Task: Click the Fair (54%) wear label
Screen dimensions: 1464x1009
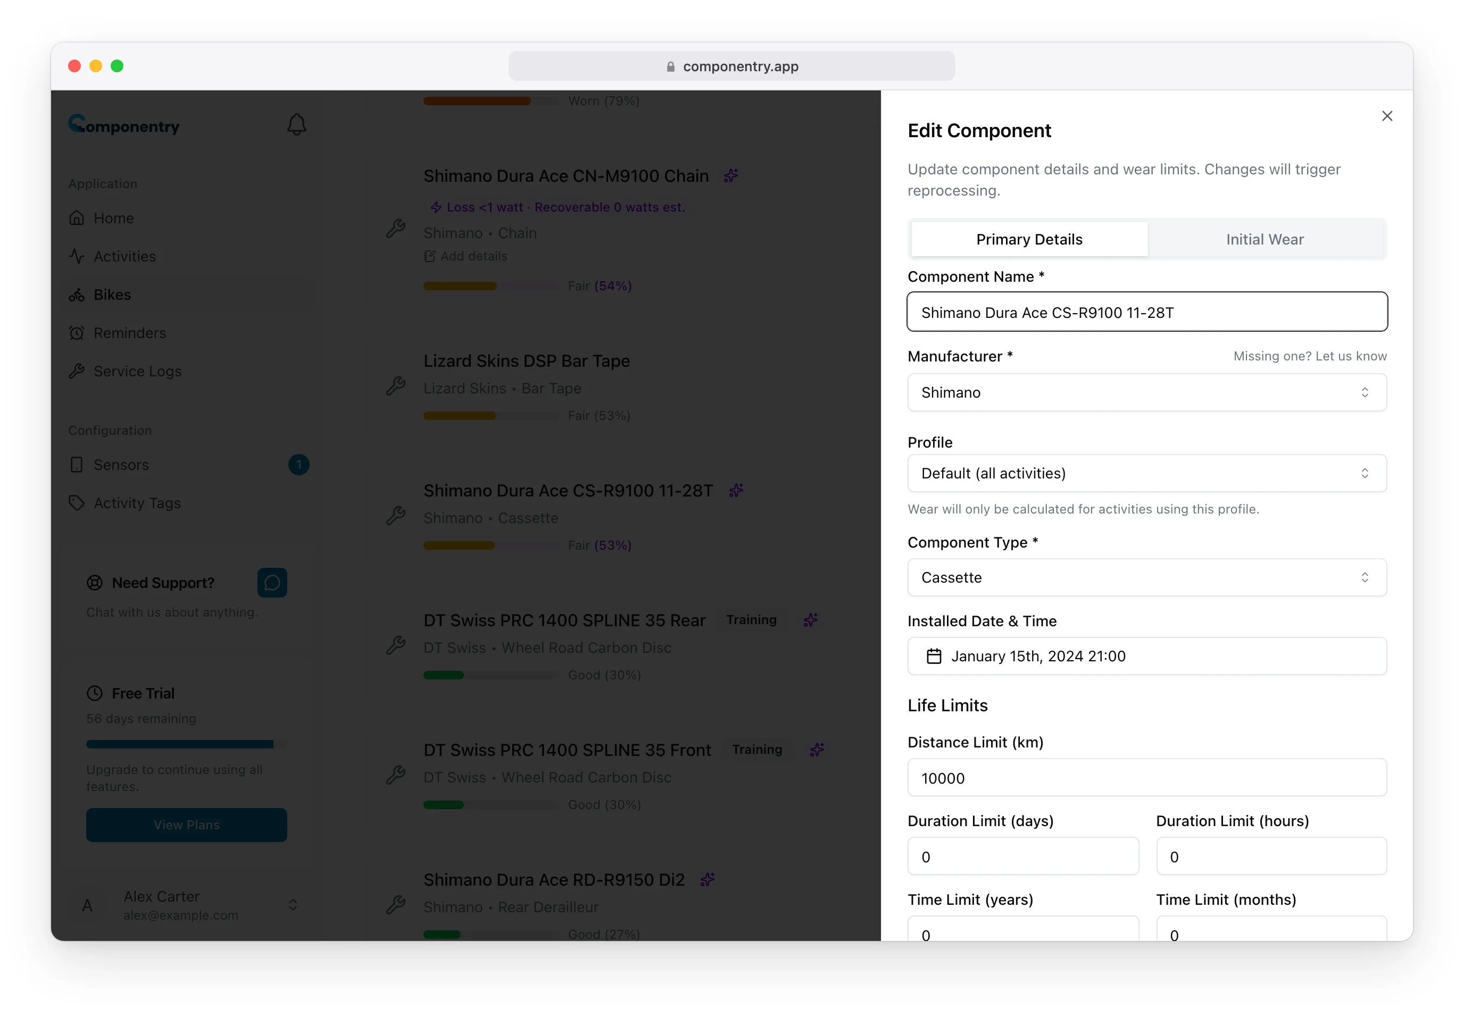Action: [600, 286]
